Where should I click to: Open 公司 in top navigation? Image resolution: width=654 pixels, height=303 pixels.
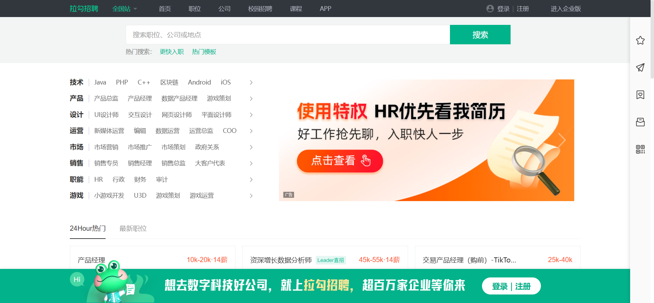(x=224, y=9)
